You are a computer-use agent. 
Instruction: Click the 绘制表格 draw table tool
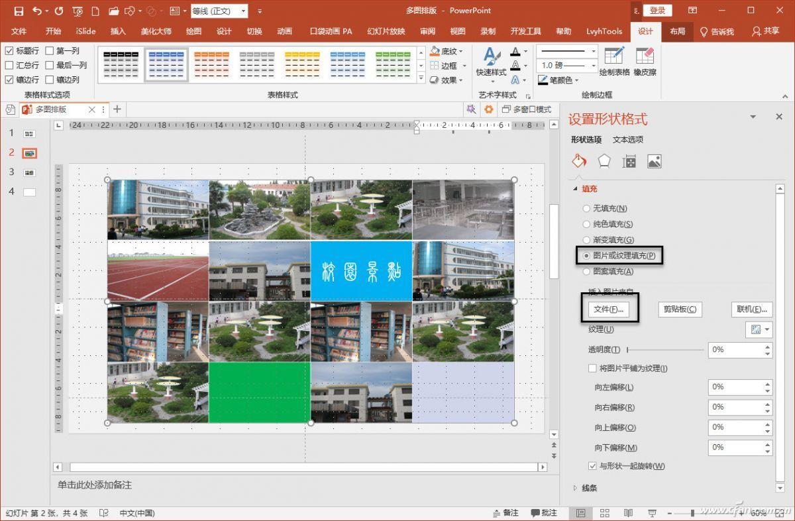point(614,62)
